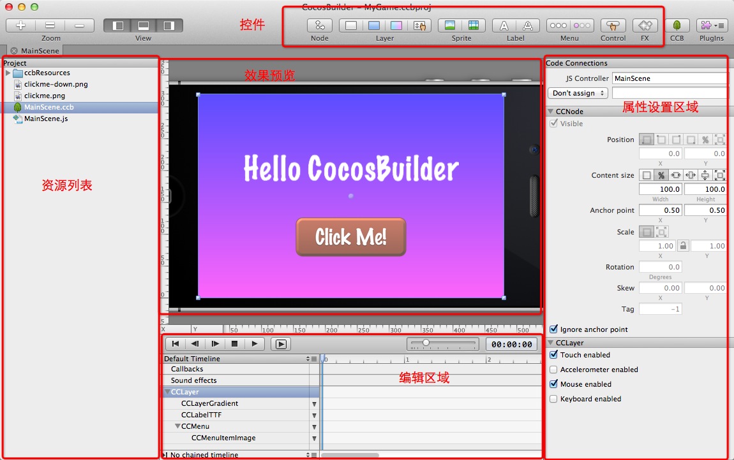Toggle Ignore anchor point checkbox
The height and width of the screenshot is (460, 734).
pyautogui.click(x=554, y=329)
